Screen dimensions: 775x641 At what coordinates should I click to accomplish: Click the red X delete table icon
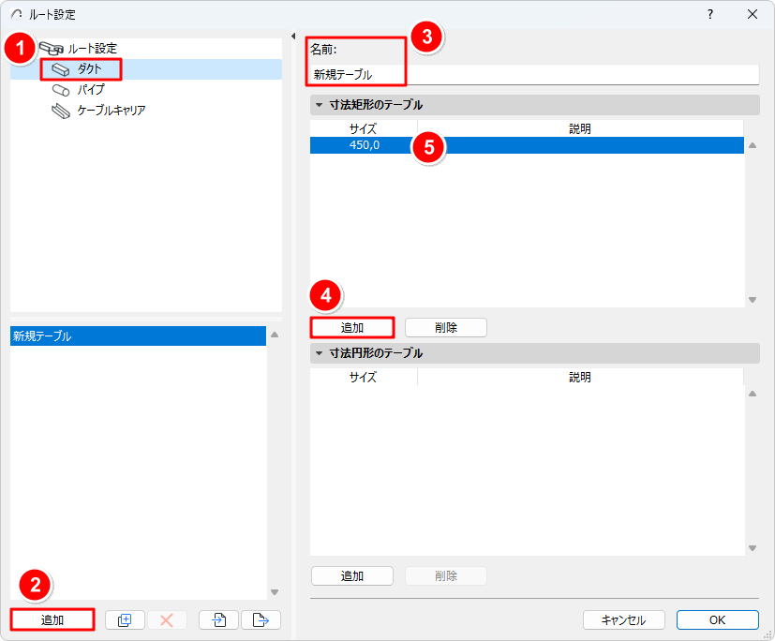tap(167, 619)
